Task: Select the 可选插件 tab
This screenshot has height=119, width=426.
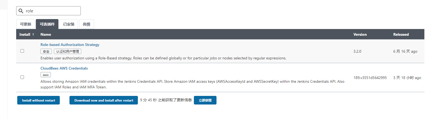Action: click(47, 24)
